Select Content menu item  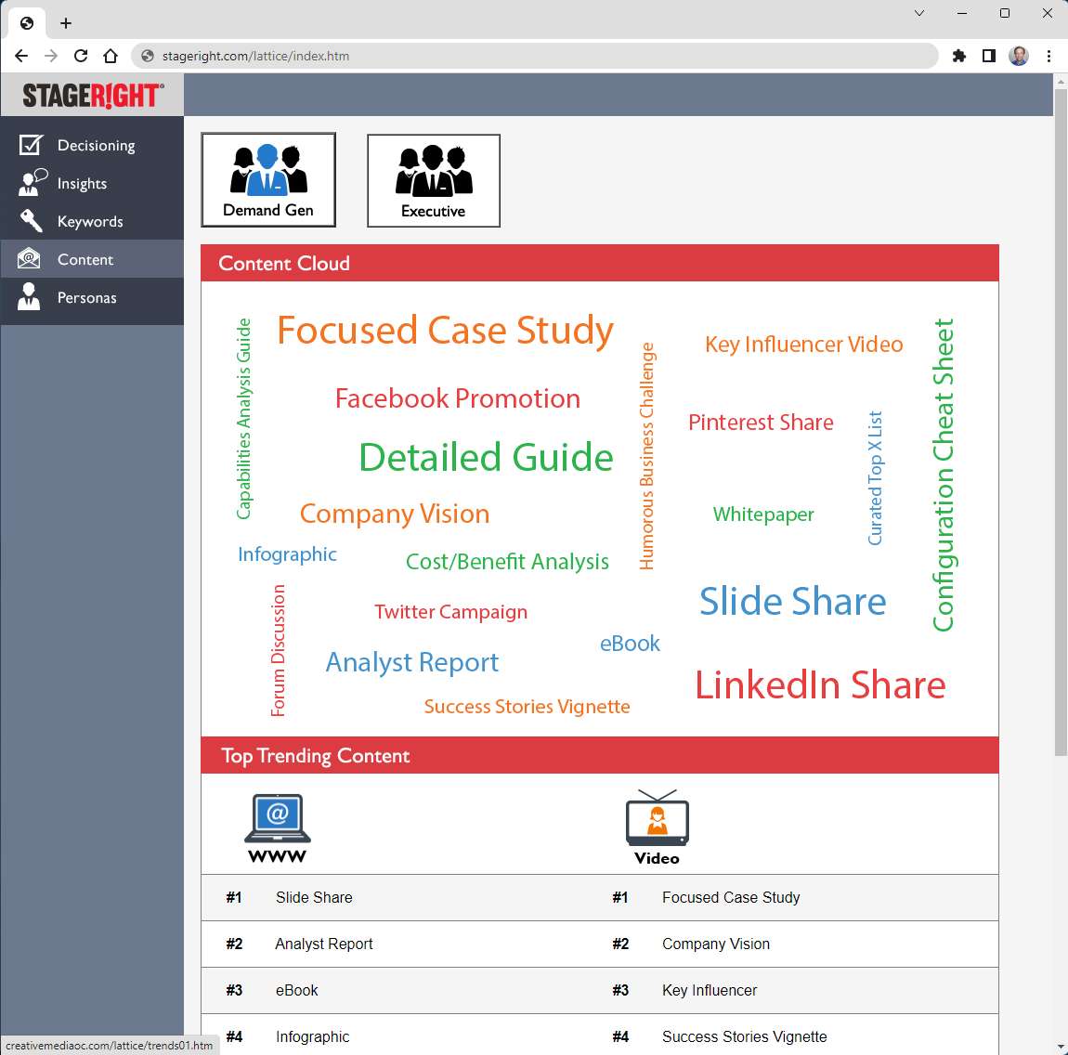92,259
